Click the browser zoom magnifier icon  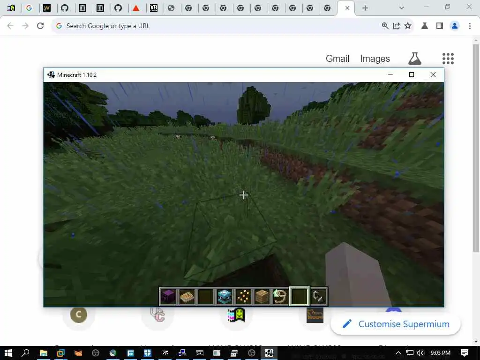click(x=385, y=26)
